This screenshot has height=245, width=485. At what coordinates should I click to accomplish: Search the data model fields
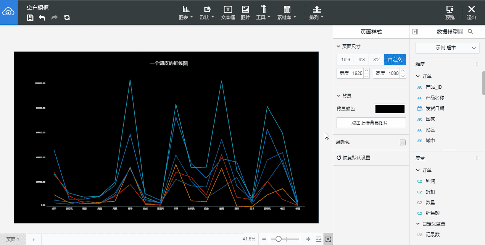pyautogui.click(x=470, y=32)
